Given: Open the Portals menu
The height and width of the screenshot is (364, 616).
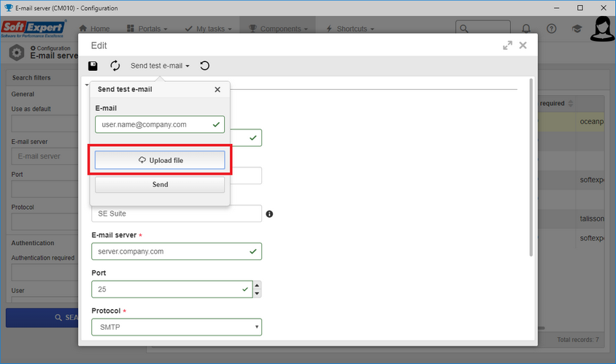Looking at the screenshot, I should tap(147, 29).
